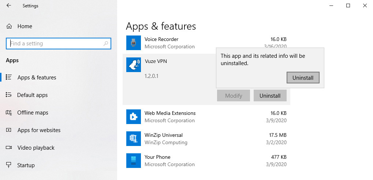
Task: Select the Video playback camera icon
Action: (x=9, y=148)
